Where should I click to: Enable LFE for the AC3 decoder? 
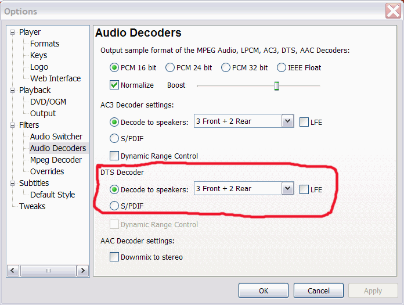304,122
